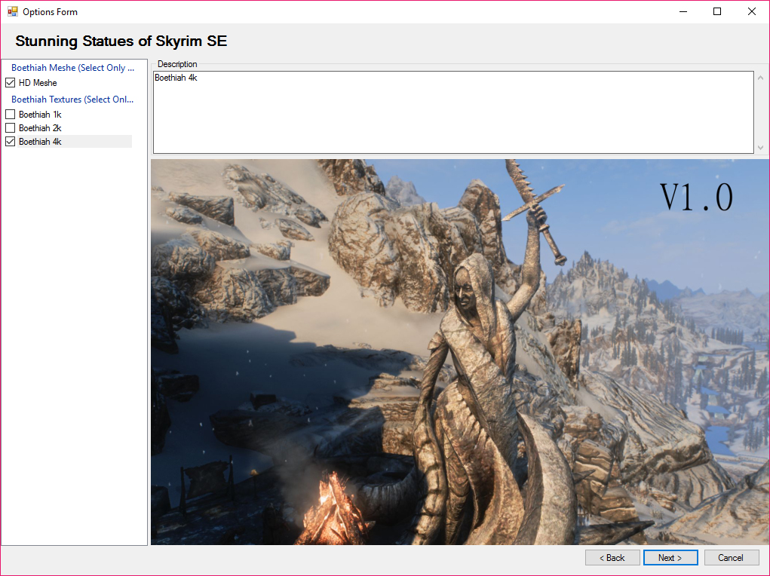Uncheck the HD Meshe checkbox
The width and height of the screenshot is (770, 576).
click(11, 83)
